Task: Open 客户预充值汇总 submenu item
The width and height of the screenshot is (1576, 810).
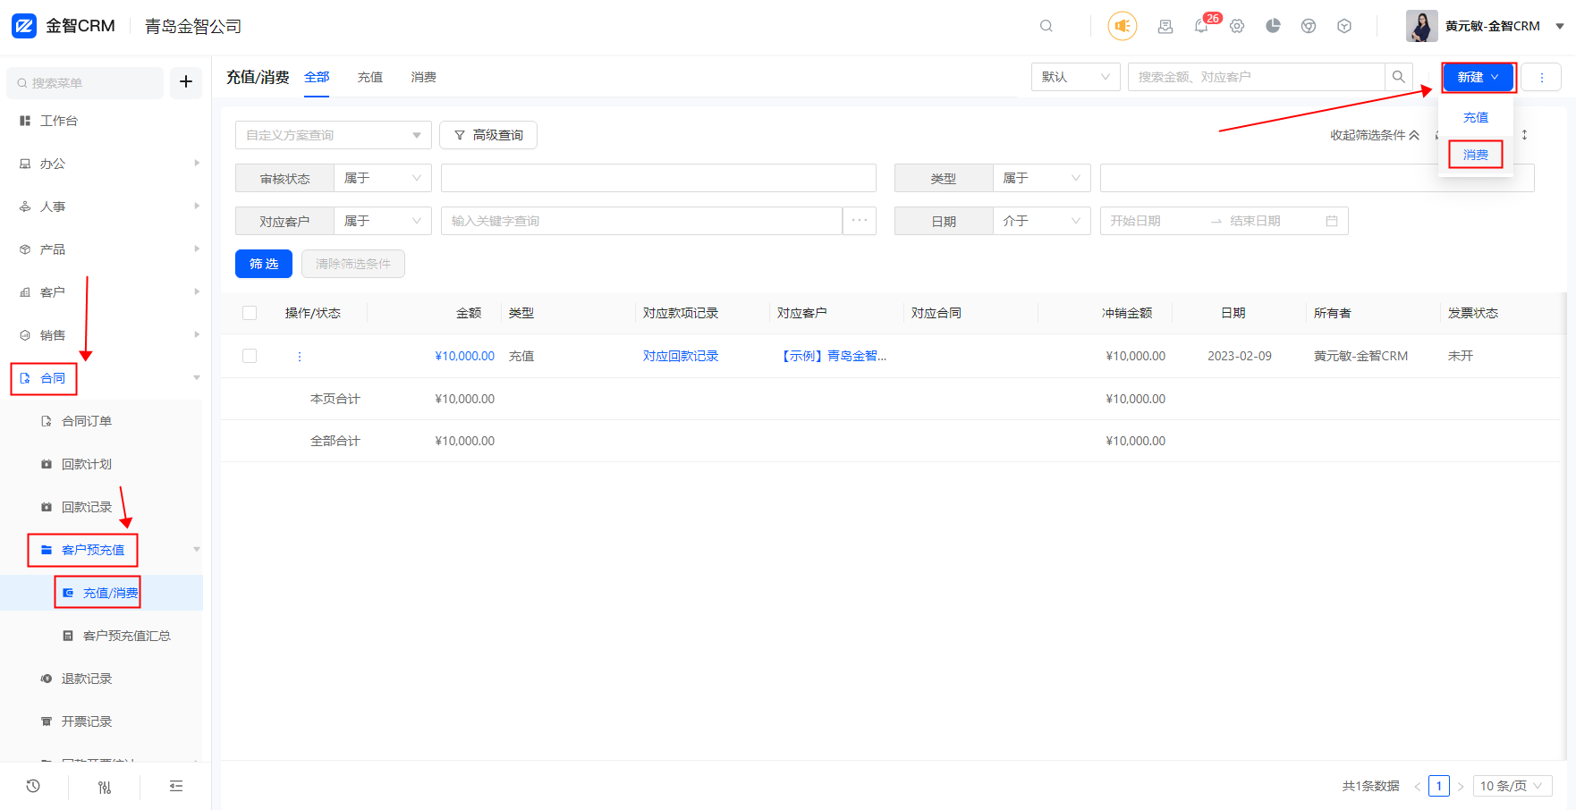Action: [x=126, y=636]
